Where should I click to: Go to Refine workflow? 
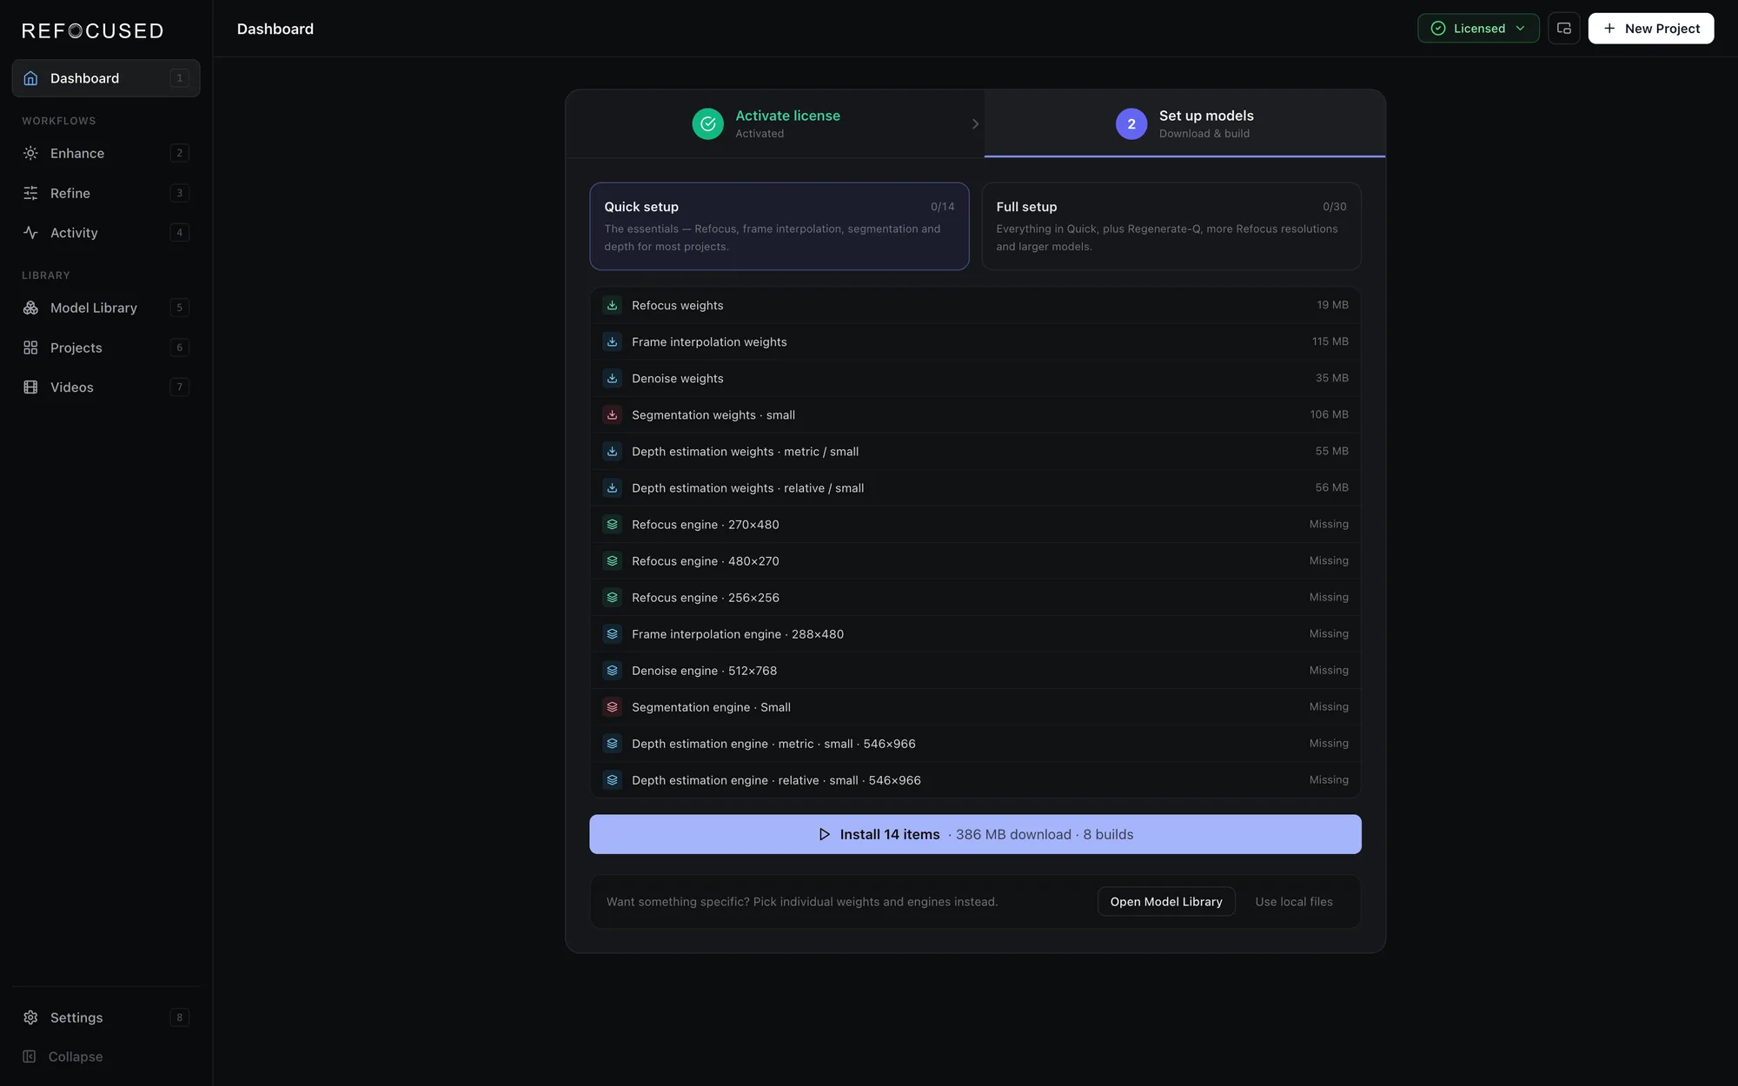click(x=106, y=193)
